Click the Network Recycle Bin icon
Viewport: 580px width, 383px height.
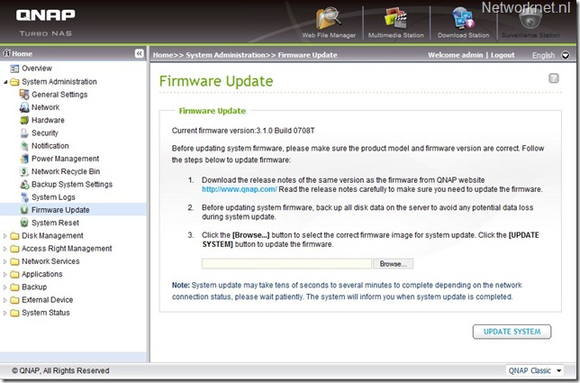tap(24, 171)
